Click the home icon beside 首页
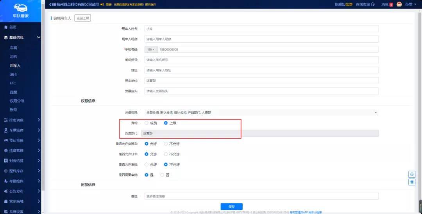This screenshot has width=422, height=214. click(x=6, y=27)
